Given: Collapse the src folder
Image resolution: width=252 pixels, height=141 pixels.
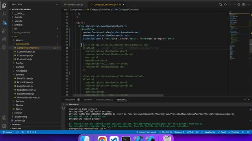Looking at the screenshot, I should 16,36.
